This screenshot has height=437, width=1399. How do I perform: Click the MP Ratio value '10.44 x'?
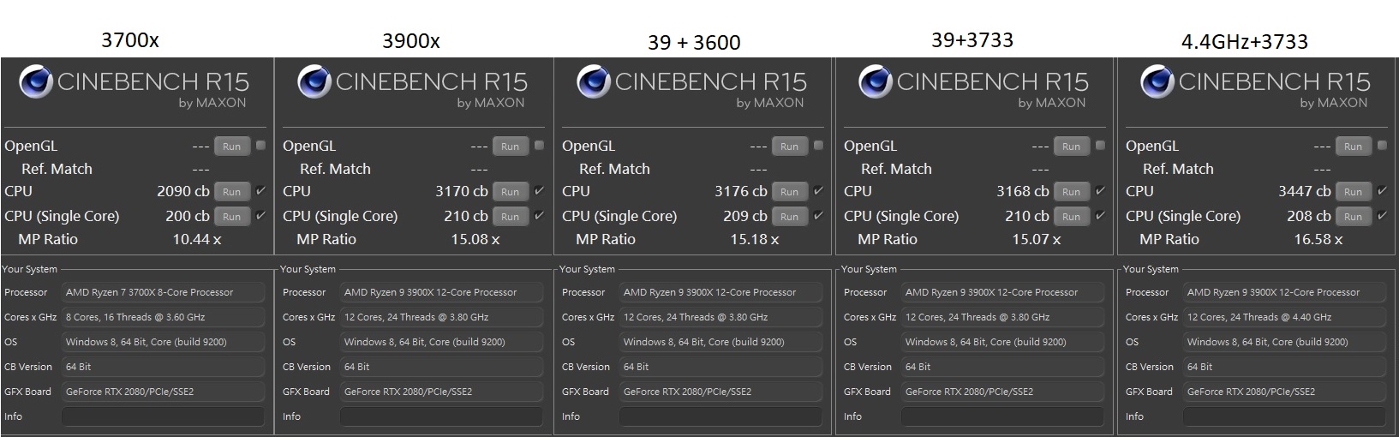(x=197, y=240)
